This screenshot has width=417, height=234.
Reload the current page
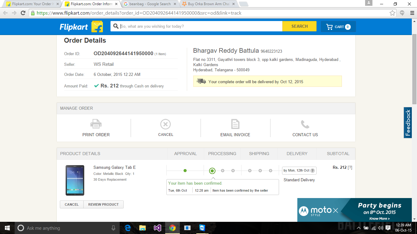[x=23, y=13]
